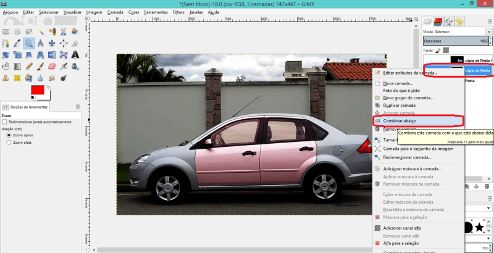494x253 pixels.
Task: Select the Pencil tool
Action: tap(29, 66)
